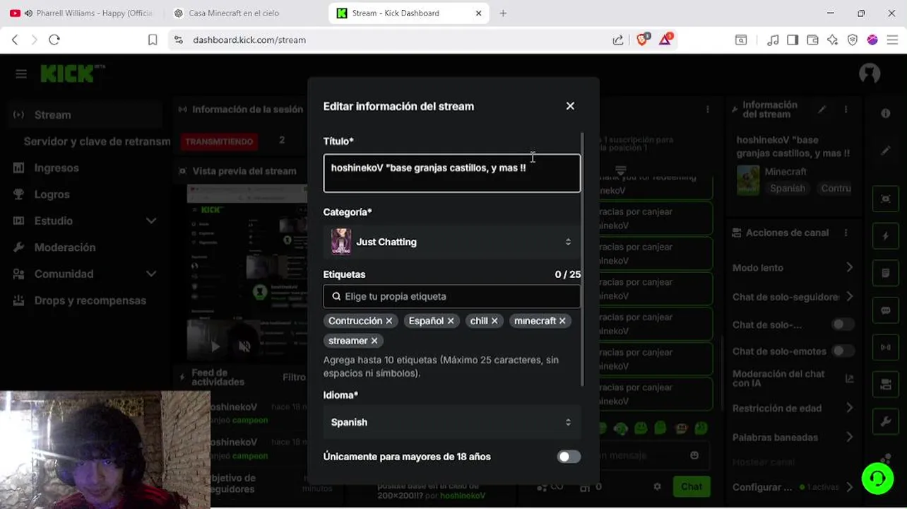Bookmark this page
The width and height of the screenshot is (907, 509).
click(x=153, y=40)
